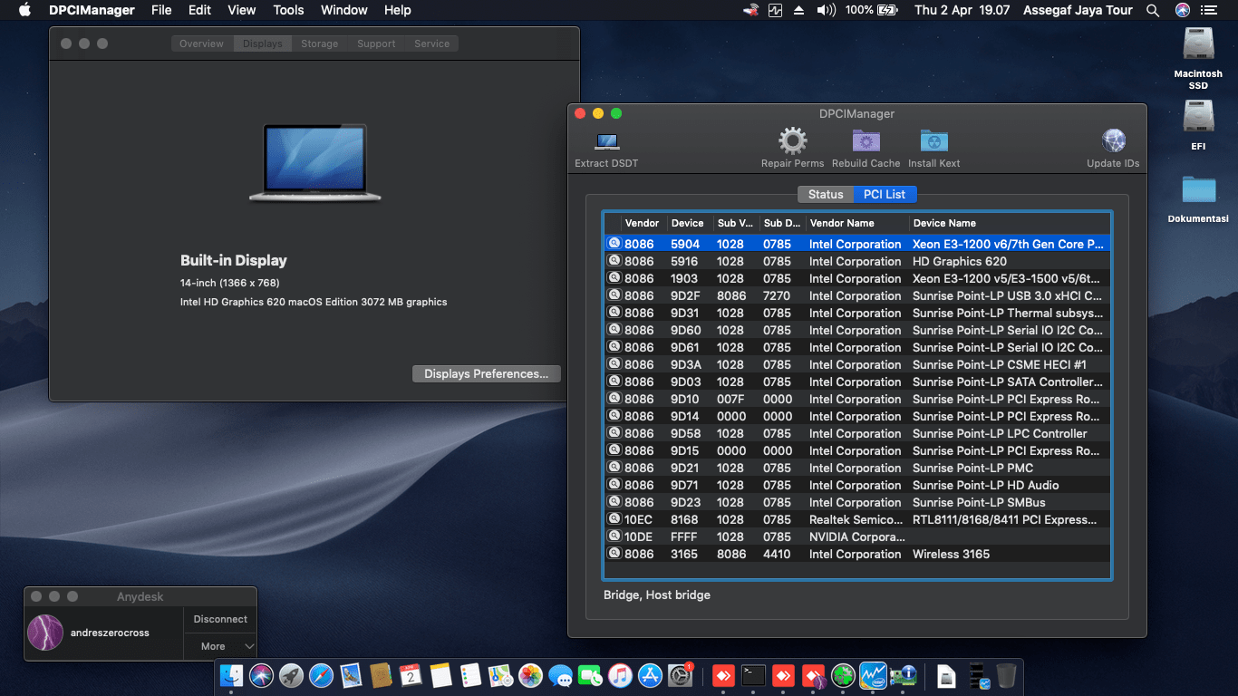Select the Sunrise Point-LP USB 3.0 xHCI row

click(856, 295)
